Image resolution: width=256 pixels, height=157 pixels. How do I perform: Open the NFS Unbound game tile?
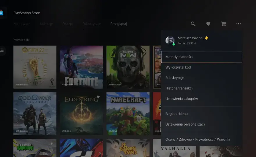[35, 148]
